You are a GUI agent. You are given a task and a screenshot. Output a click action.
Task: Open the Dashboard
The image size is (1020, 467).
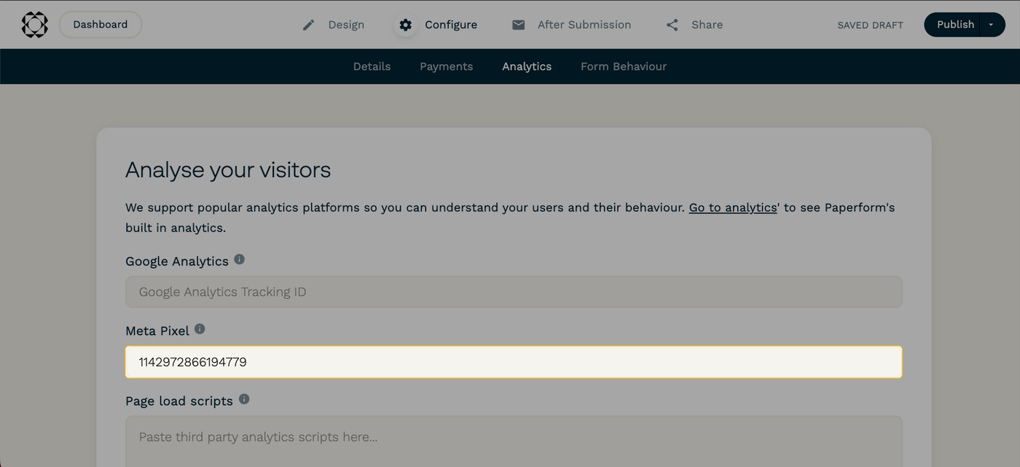click(x=100, y=24)
